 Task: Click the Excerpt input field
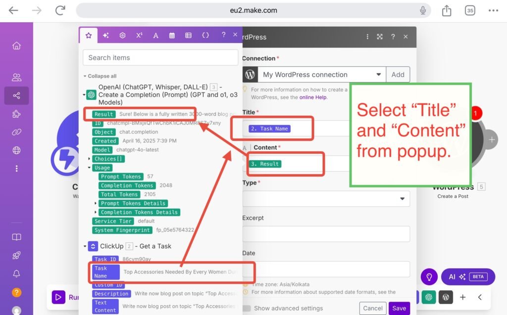(326, 234)
